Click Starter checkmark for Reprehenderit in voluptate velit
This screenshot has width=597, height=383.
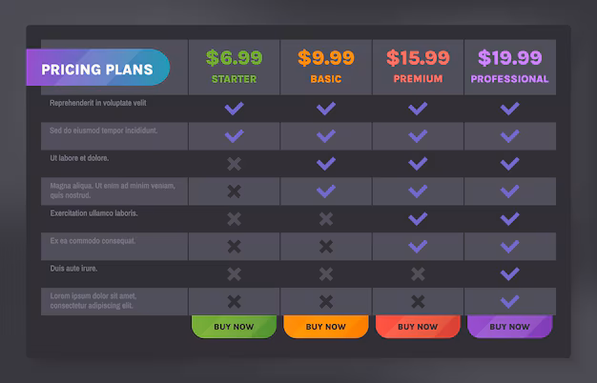point(235,109)
